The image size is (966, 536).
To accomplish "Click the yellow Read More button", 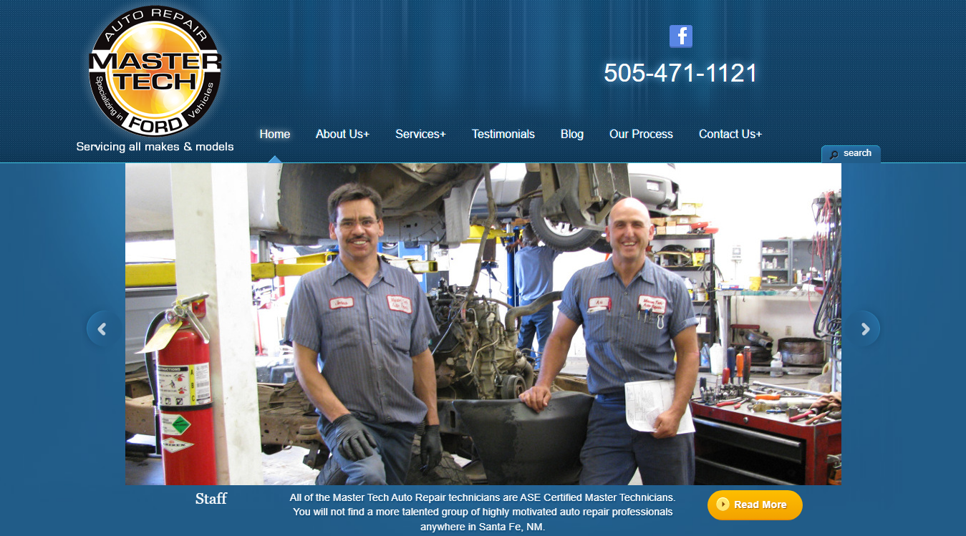I will coord(755,505).
